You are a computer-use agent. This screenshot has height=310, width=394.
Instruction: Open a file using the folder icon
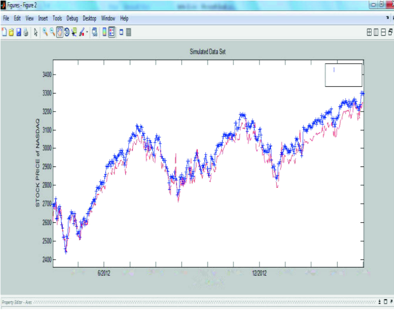[12, 32]
